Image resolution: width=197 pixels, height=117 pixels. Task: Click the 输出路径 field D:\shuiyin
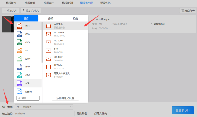(44, 113)
